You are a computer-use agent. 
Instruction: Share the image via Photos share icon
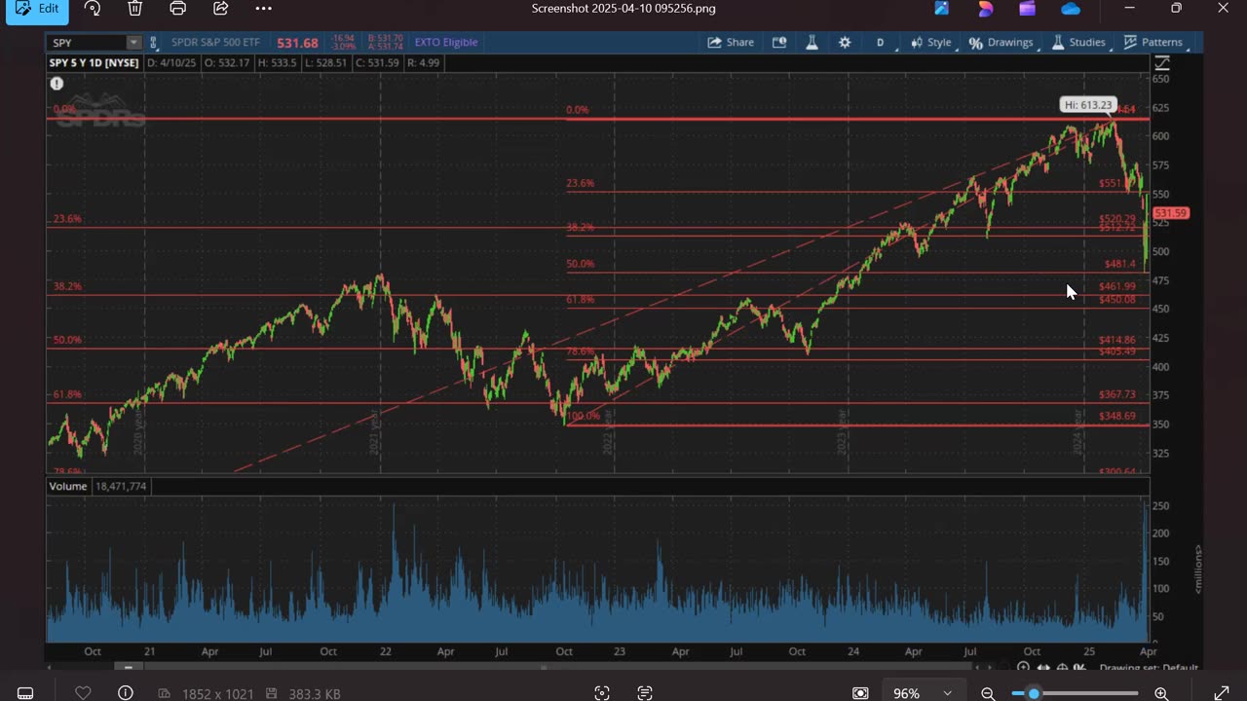(221, 9)
